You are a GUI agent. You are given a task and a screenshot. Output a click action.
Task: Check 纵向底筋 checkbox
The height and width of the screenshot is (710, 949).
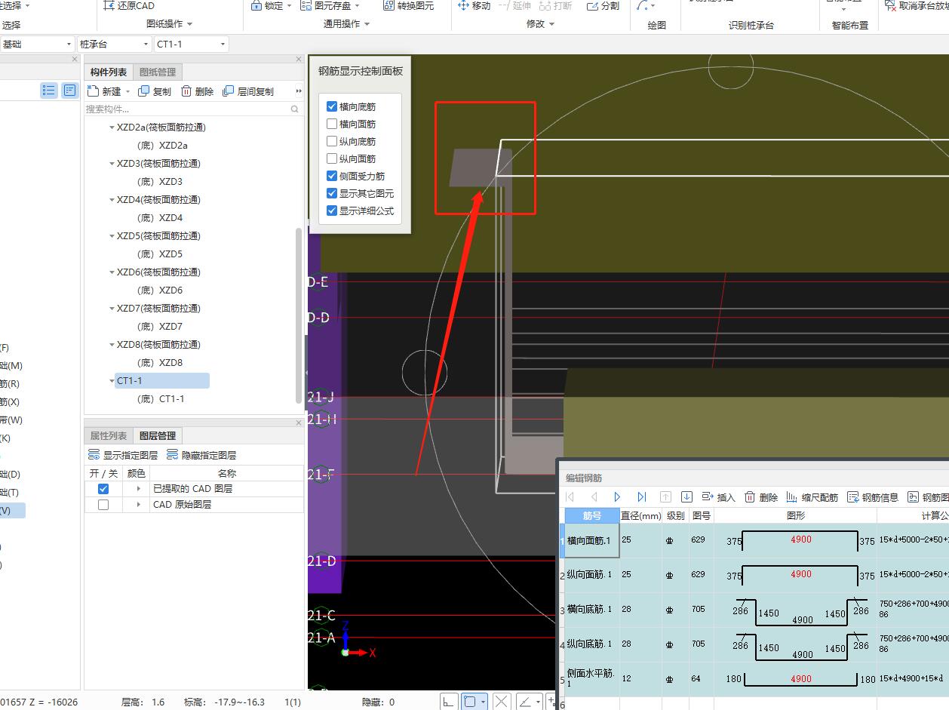(x=332, y=141)
